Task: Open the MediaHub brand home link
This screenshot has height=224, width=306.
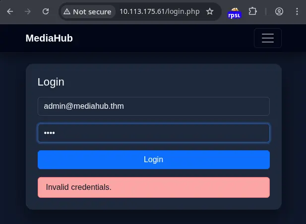Action: click(x=49, y=38)
